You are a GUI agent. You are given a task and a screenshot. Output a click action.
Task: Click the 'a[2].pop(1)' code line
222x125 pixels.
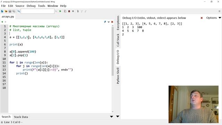[x=18, y=55]
